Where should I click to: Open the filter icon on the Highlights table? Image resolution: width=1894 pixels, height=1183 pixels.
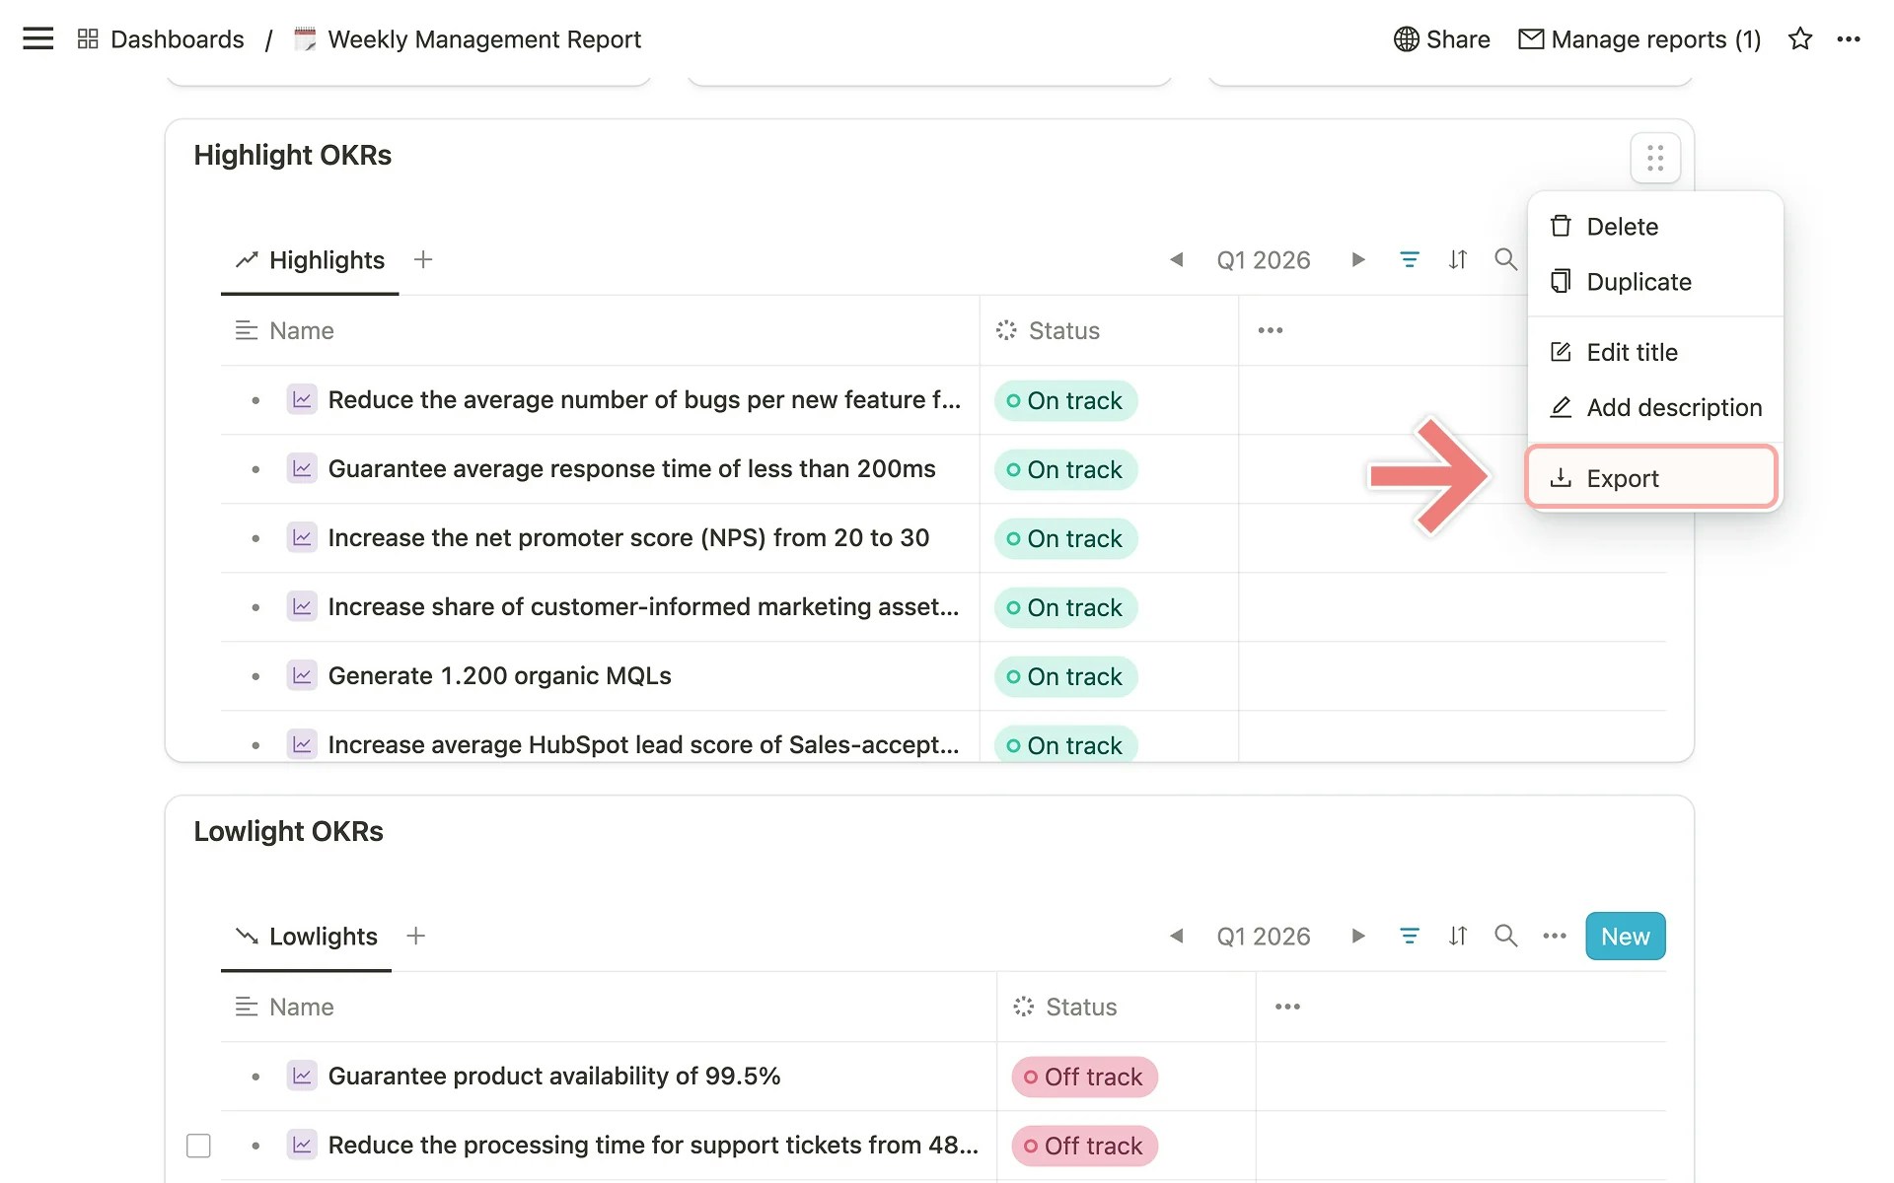(1410, 259)
